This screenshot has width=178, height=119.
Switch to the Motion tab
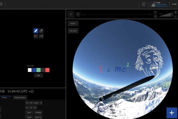tap(5, 97)
